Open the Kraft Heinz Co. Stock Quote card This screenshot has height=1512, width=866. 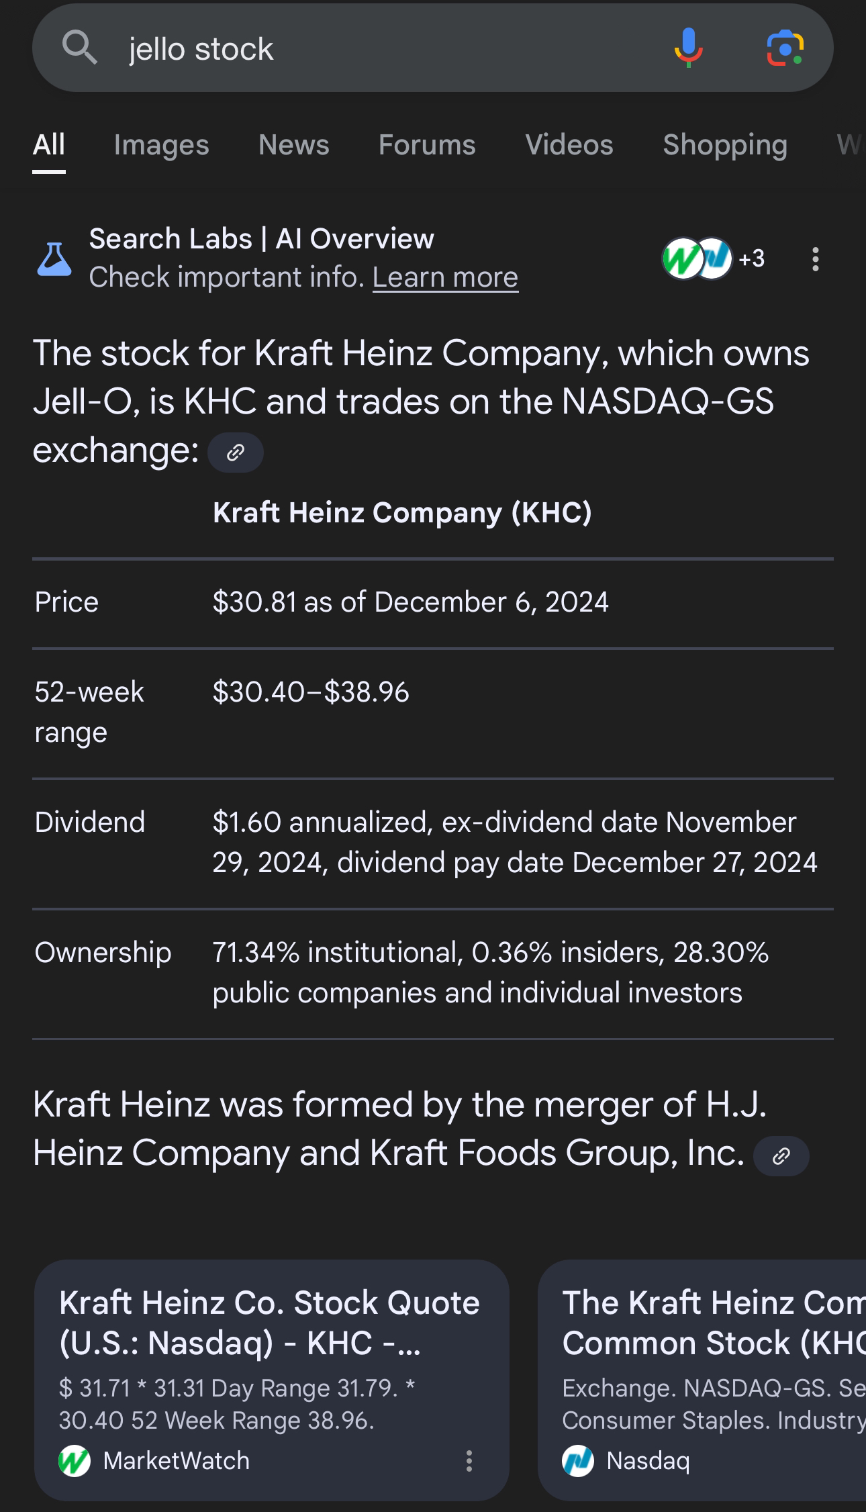272,1380
